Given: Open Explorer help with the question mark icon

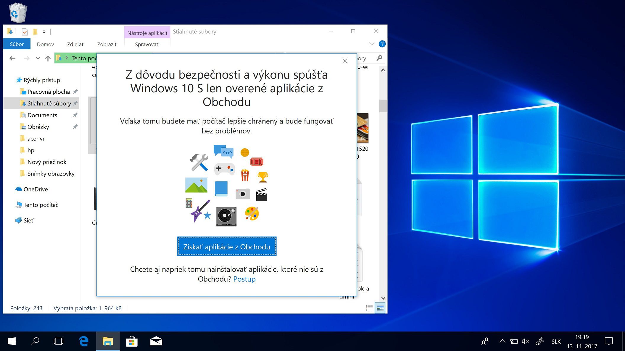Looking at the screenshot, I should (x=382, y=44).
